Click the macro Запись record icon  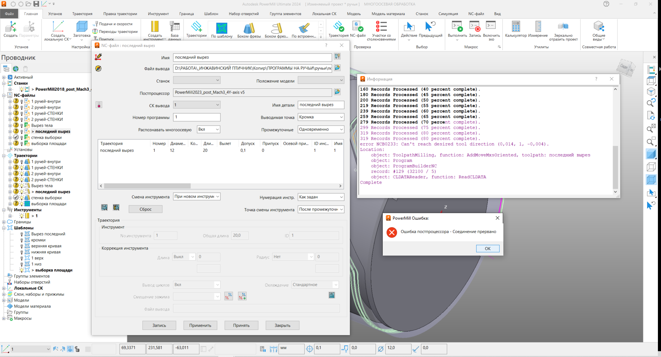click(x=475, y=26)
